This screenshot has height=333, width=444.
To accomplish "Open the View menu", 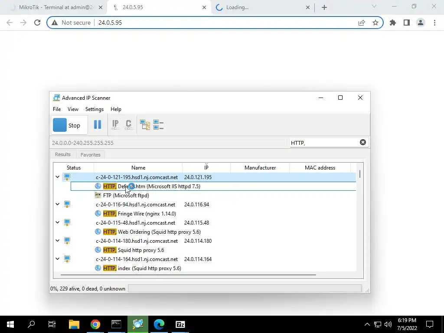I will point(73,109).
